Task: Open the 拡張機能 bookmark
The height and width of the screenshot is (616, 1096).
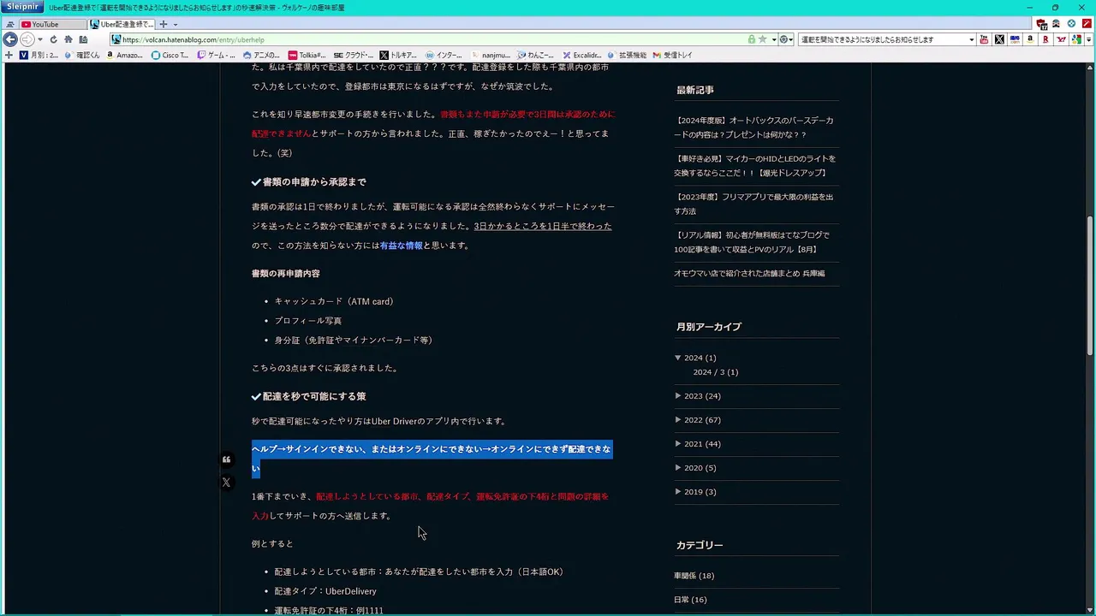Action: (x=627, y=55)
